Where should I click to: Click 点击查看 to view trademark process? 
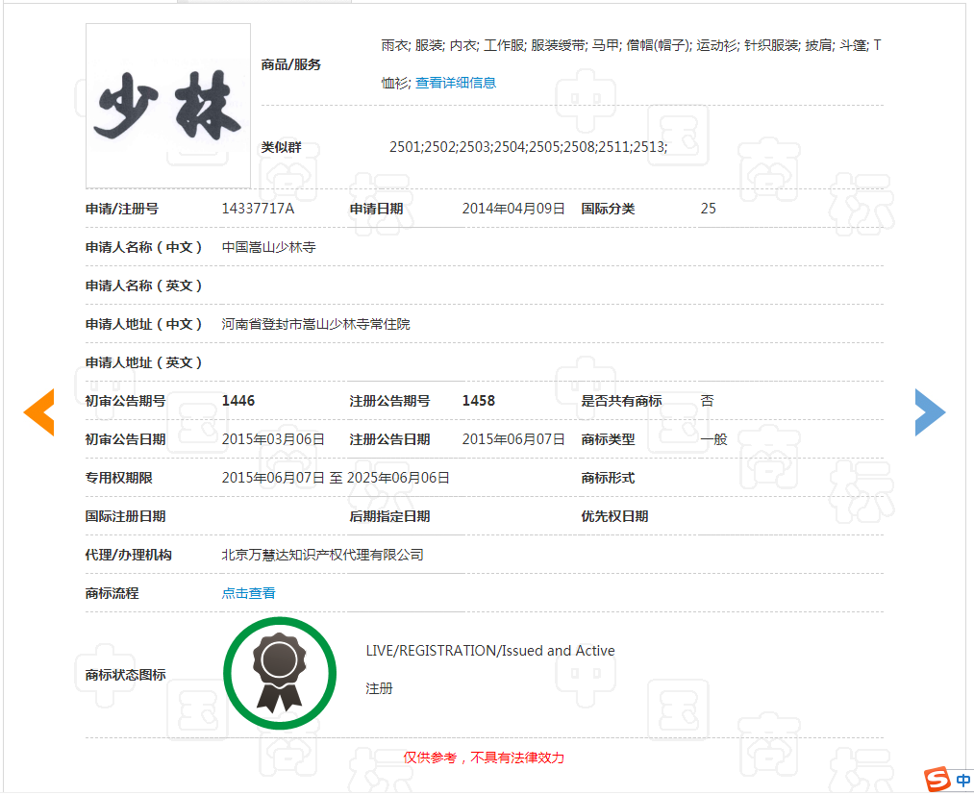(x=248, y=593)
